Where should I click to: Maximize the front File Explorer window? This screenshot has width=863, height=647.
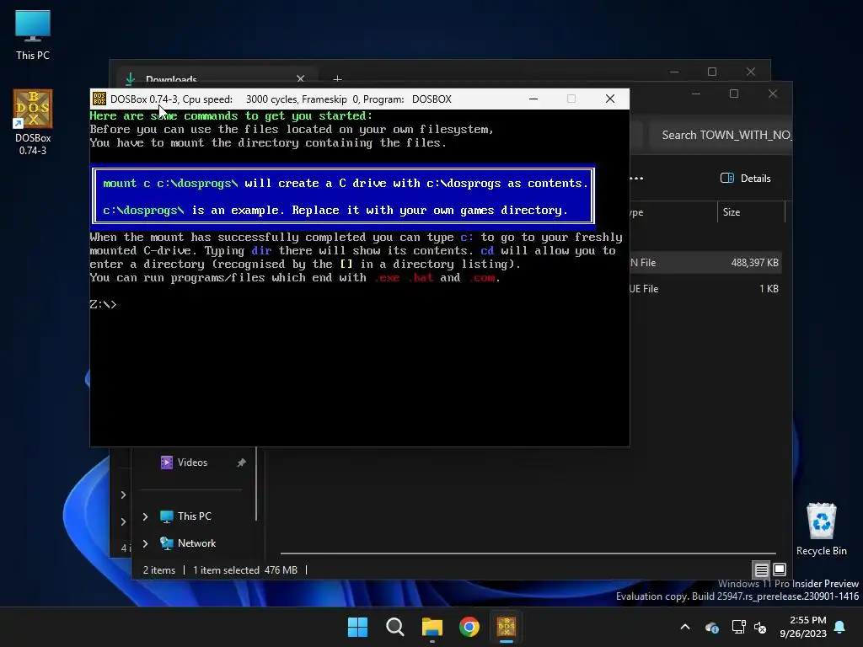point(734,94)
